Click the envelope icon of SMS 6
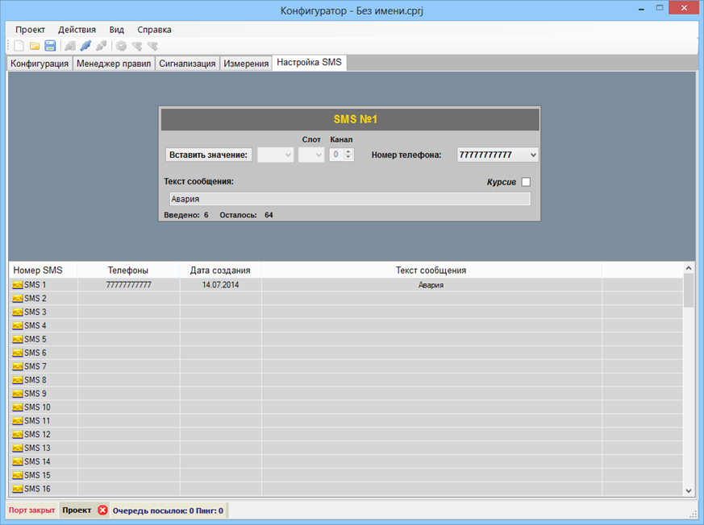Viewport: 704px width, 525px height. pos(18,353)
